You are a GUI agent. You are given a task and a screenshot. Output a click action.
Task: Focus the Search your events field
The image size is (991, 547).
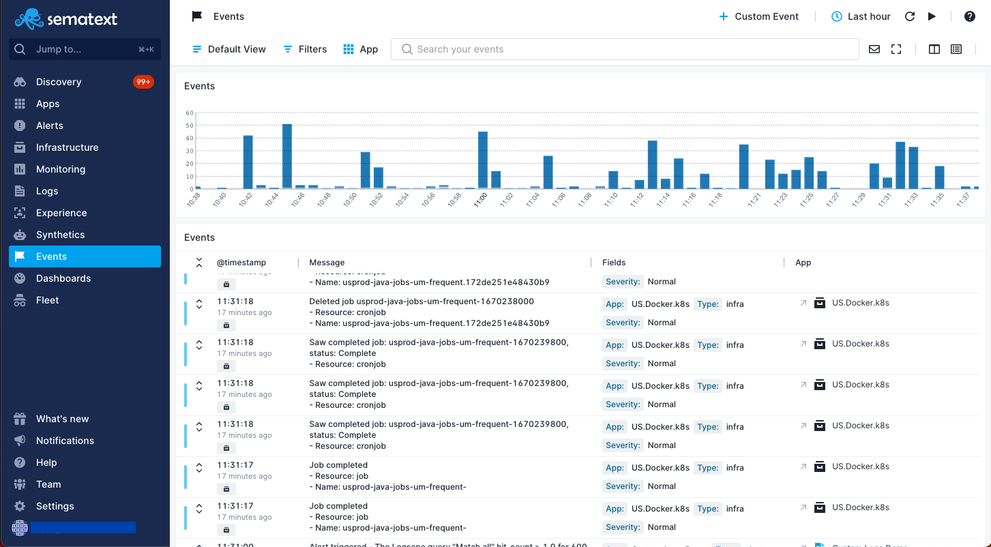point(625,49)
